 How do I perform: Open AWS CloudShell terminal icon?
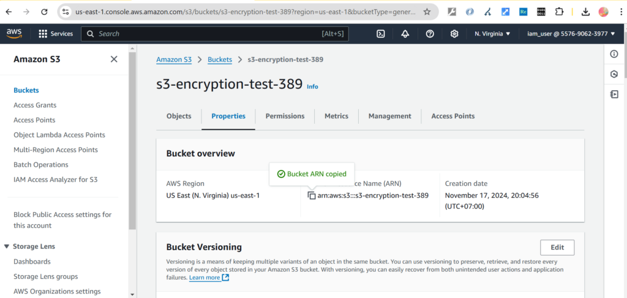(x=380, y=34)
